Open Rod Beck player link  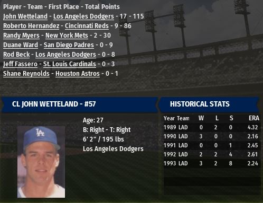click(x=16, y=55)
